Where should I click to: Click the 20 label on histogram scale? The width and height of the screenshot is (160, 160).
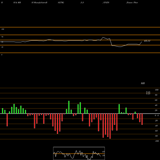click(x=156, y=110)
